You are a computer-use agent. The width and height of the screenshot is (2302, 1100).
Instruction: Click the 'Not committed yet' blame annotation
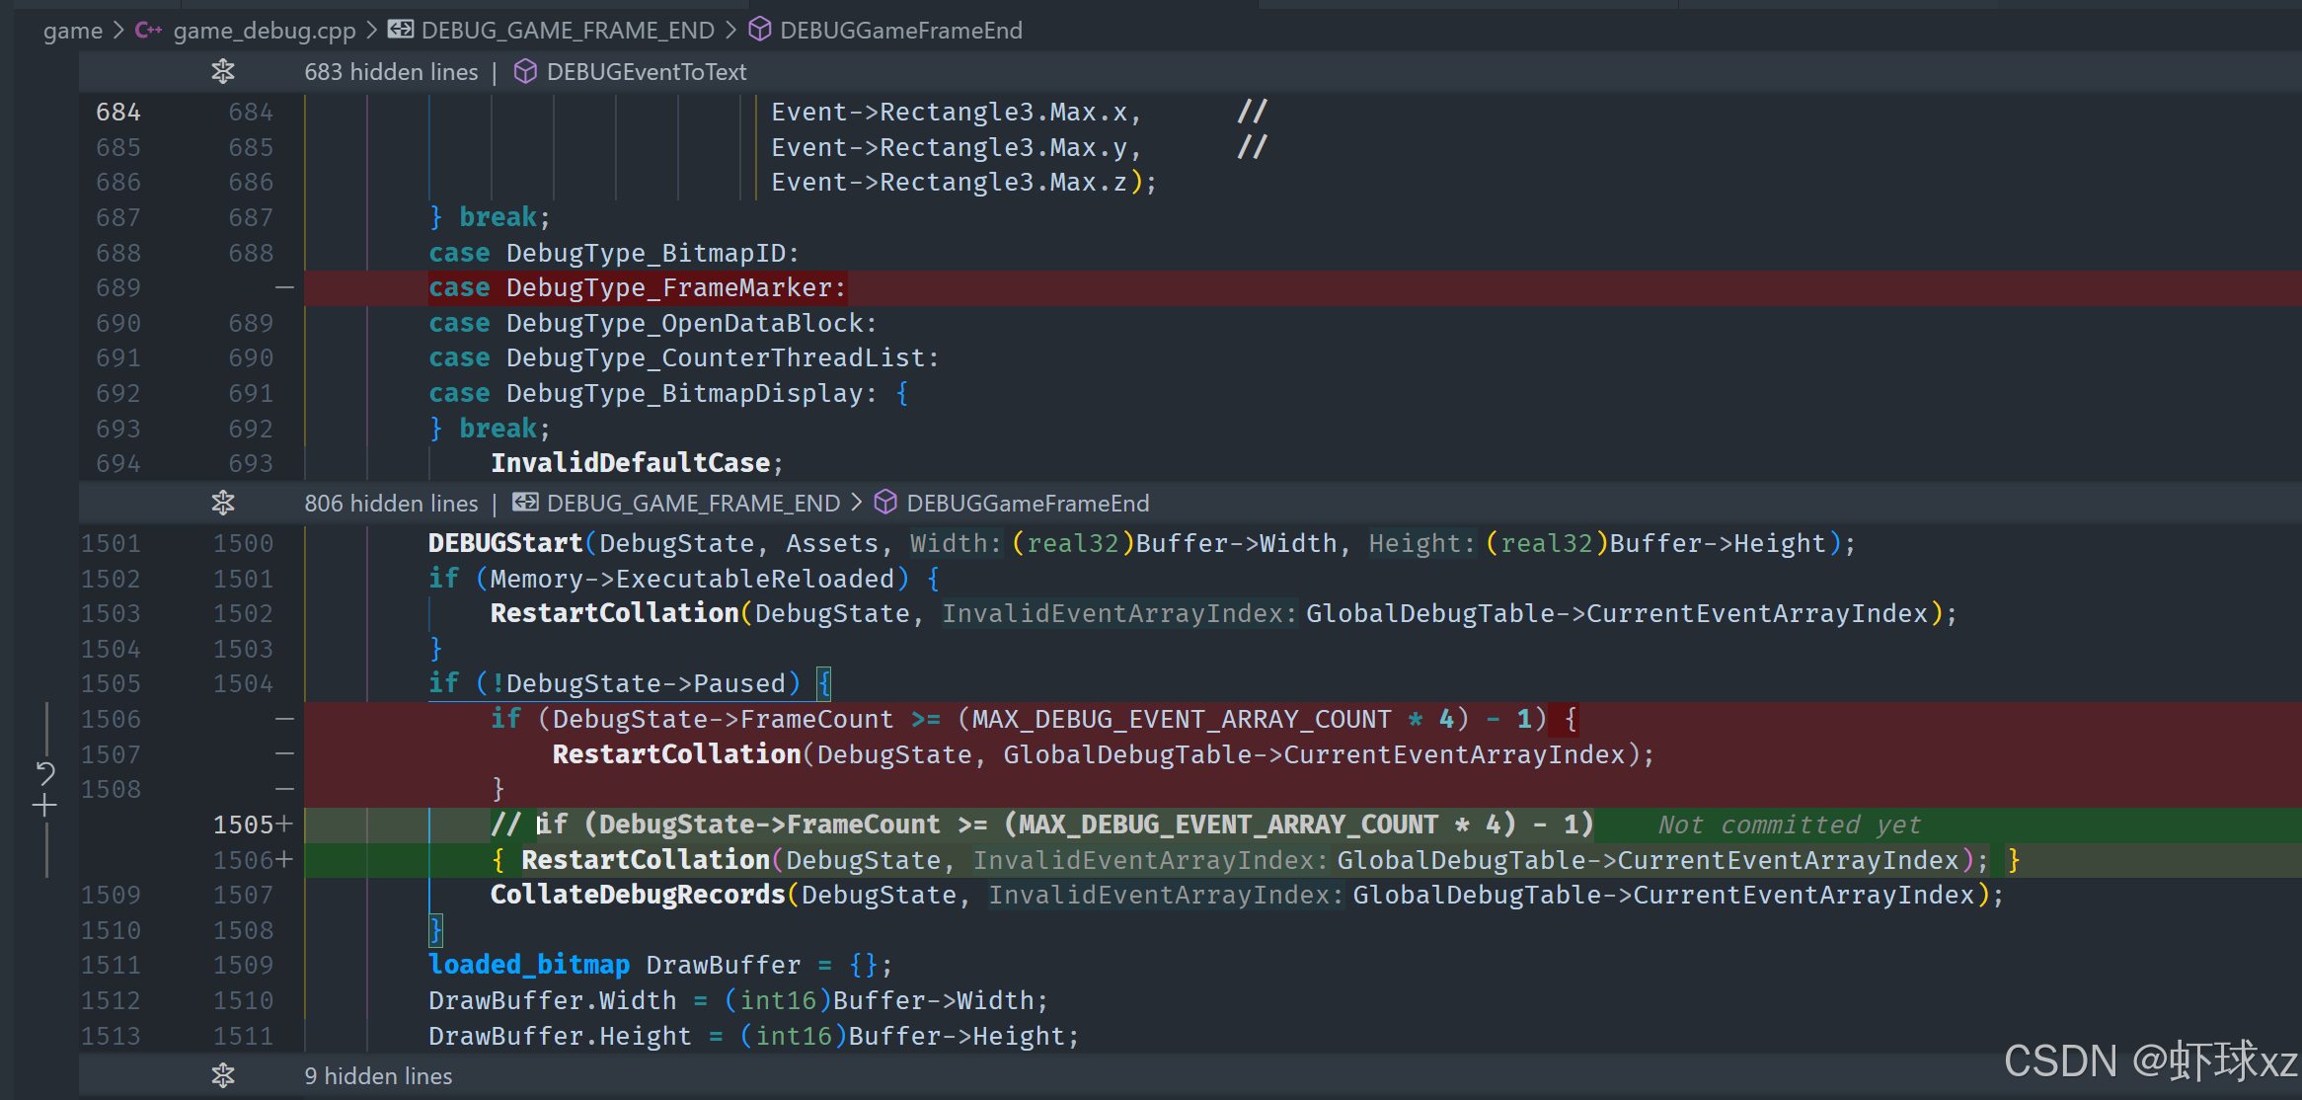[x=1788, y=825]
